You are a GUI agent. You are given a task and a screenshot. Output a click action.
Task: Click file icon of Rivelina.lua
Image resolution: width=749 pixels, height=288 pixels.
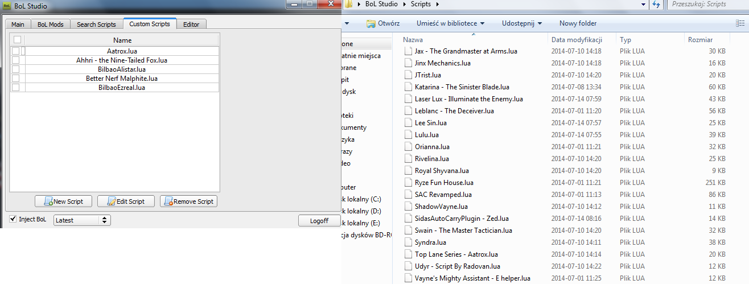[x=408, y=158]
